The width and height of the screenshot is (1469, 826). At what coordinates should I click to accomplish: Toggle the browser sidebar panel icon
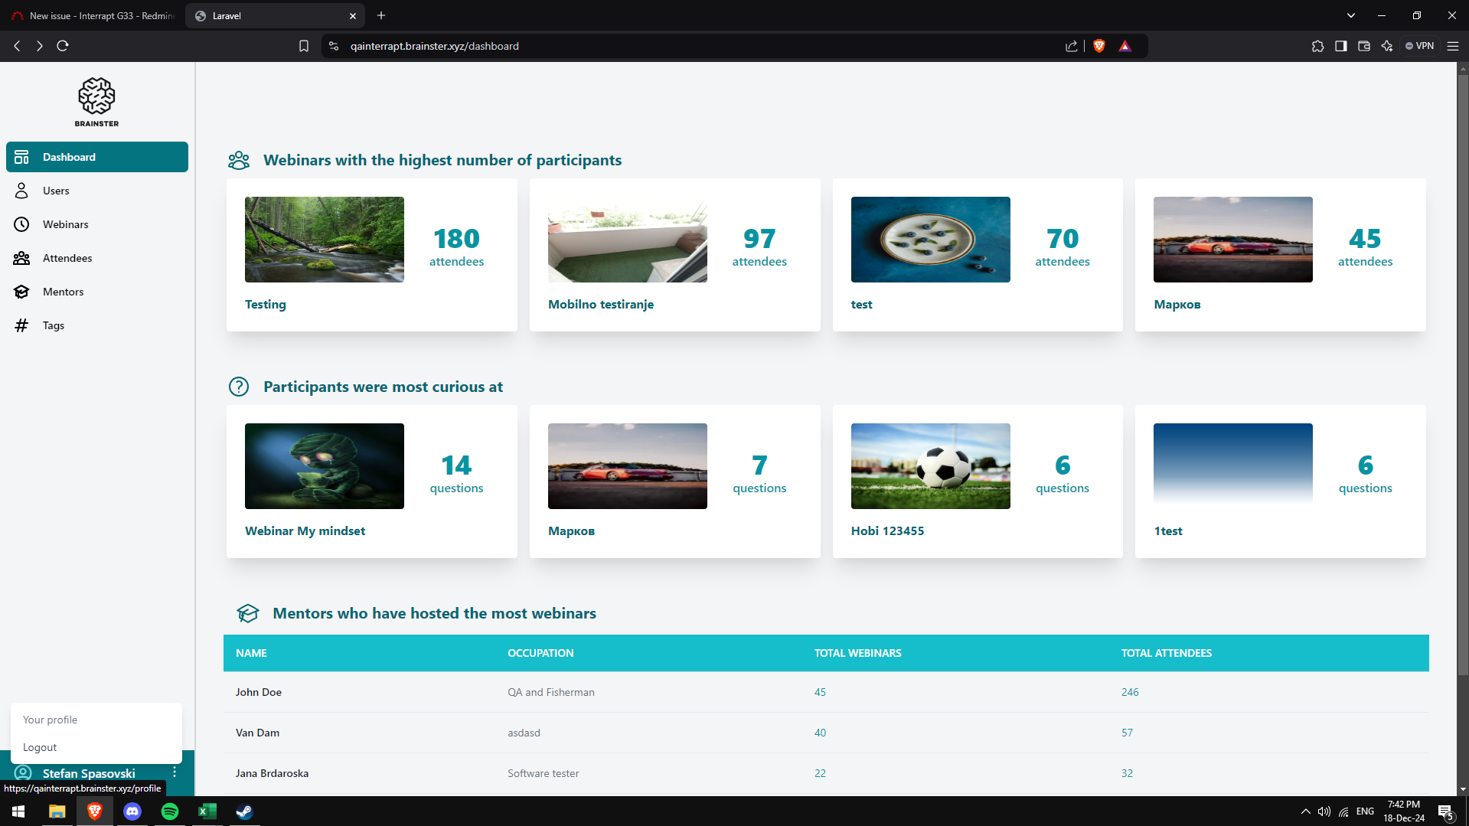click(1340, 46)
